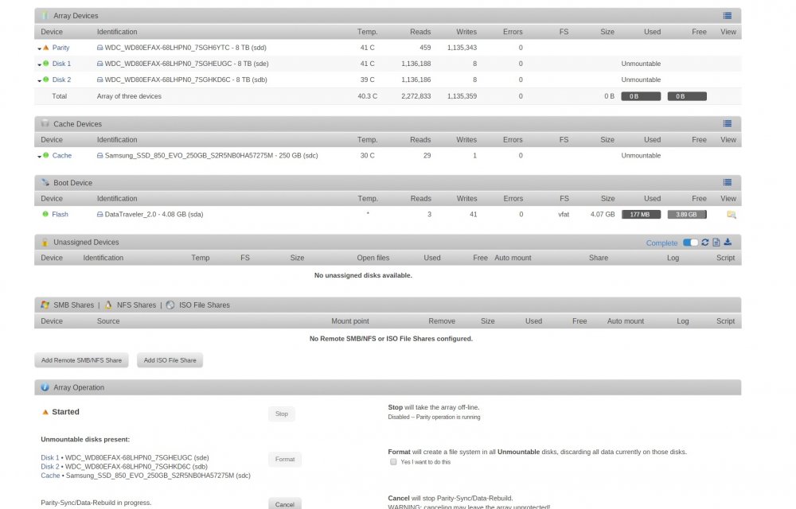
Task: Open Unassigned Devices log document icon
Action: click(716, 243)
